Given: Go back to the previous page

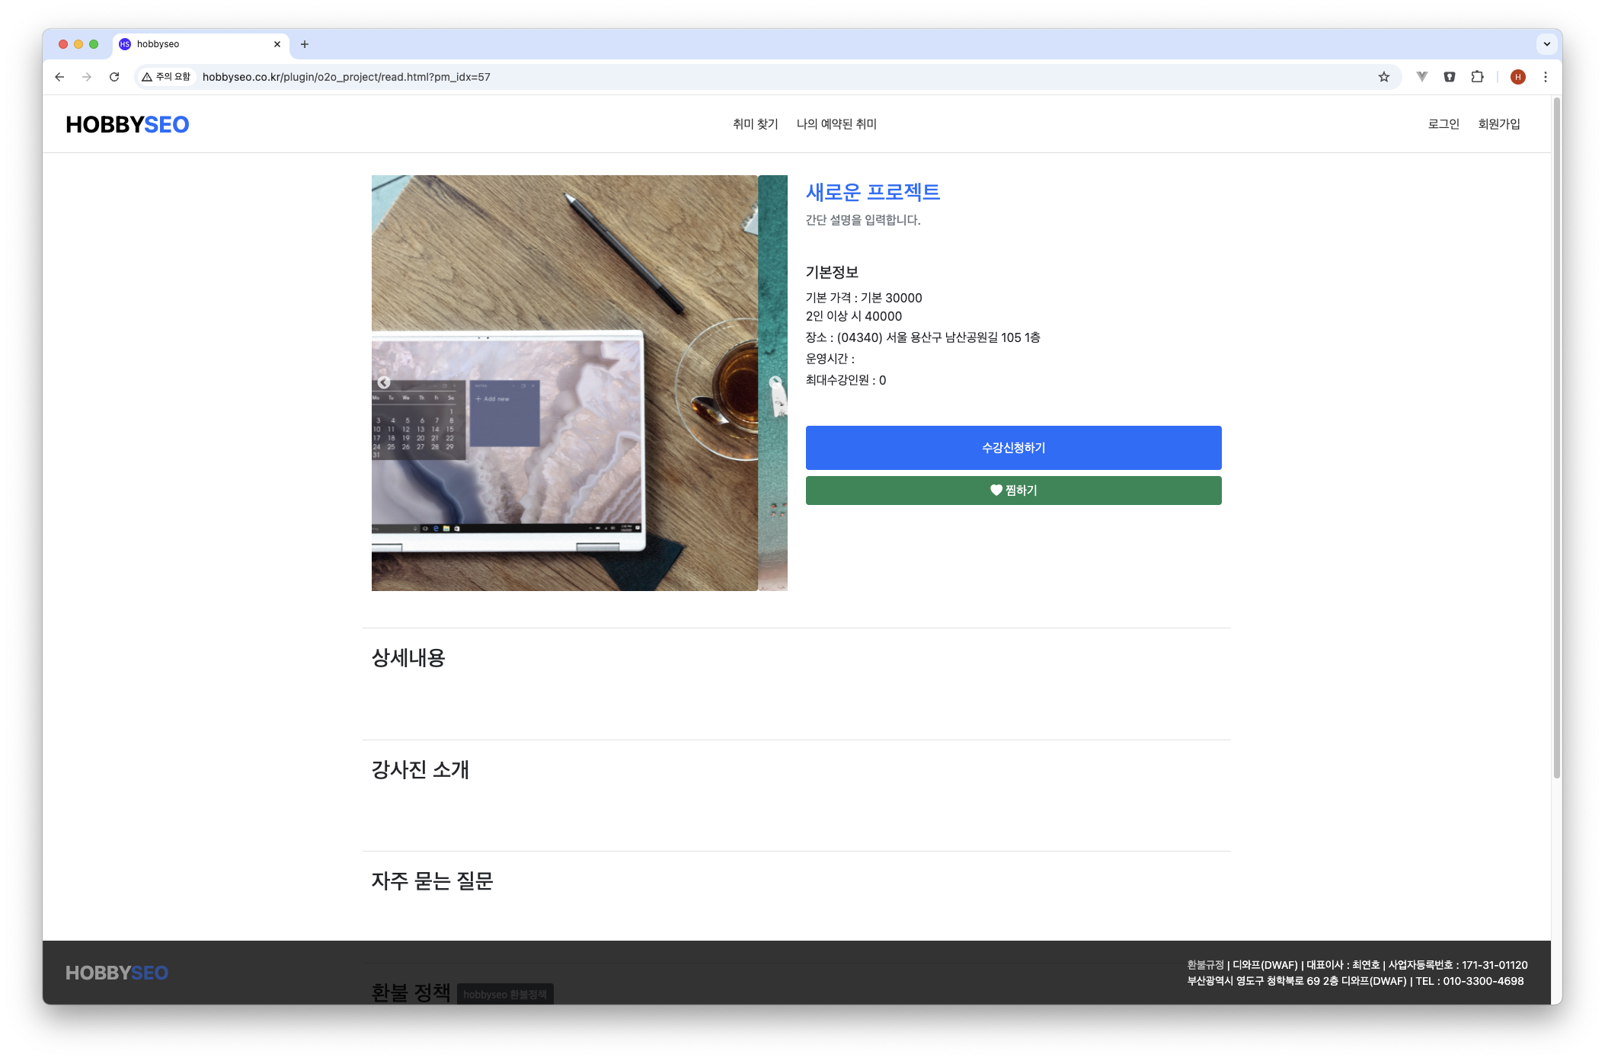Looking at the screenshot, I should pyautogui.click(x=59, y=77).
